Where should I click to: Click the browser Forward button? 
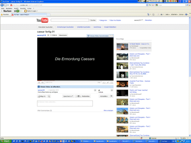[x=6, y=5]
